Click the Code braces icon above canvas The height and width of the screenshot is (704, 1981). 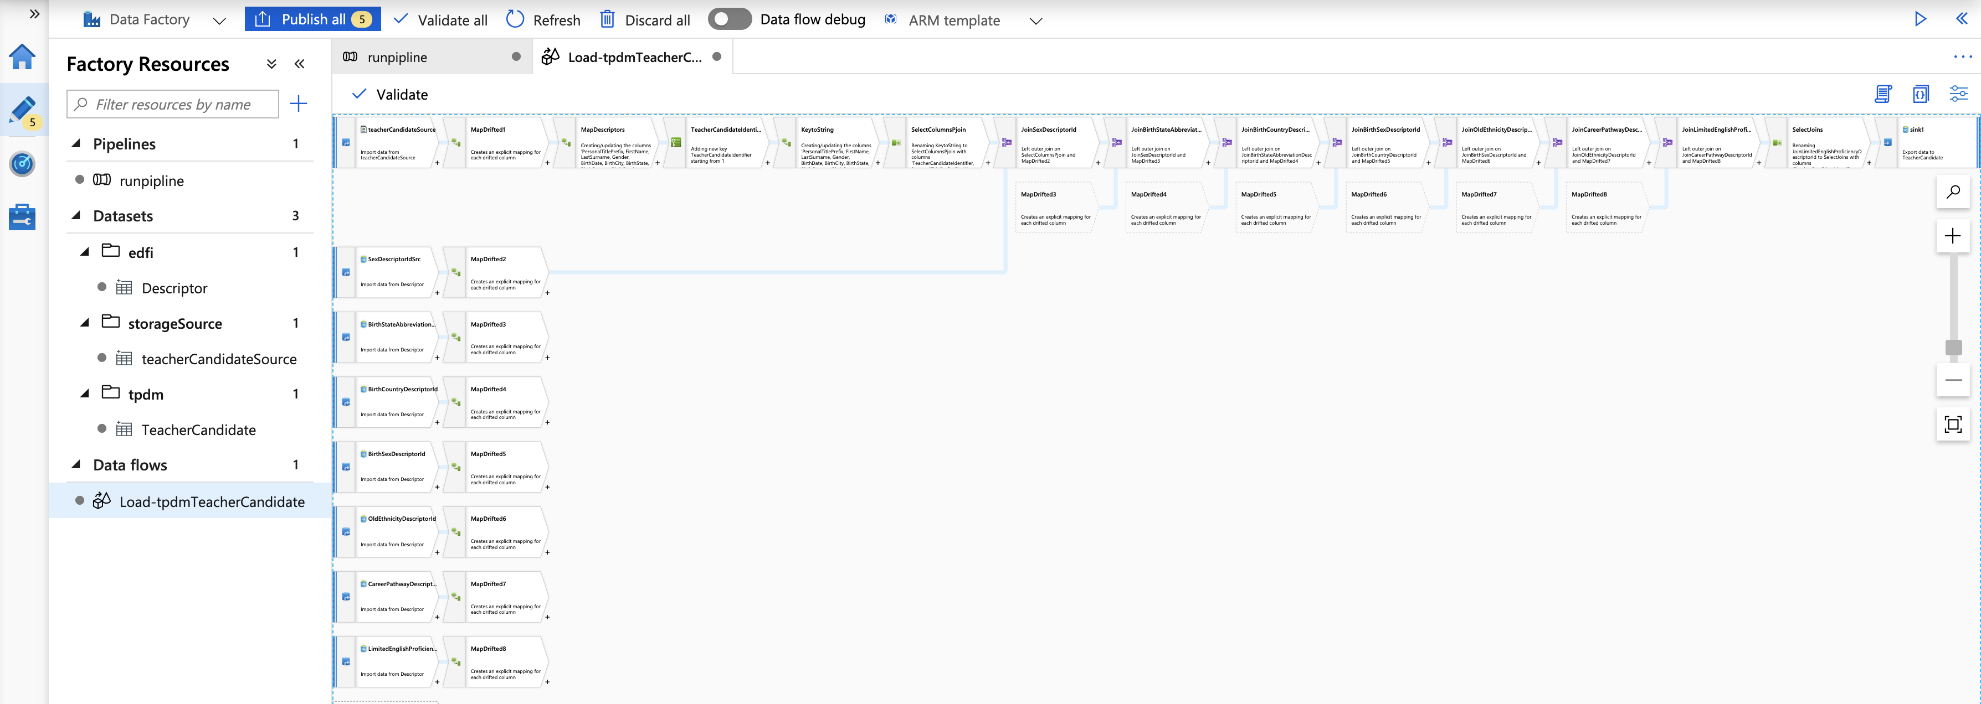(x=1920, y=95)
